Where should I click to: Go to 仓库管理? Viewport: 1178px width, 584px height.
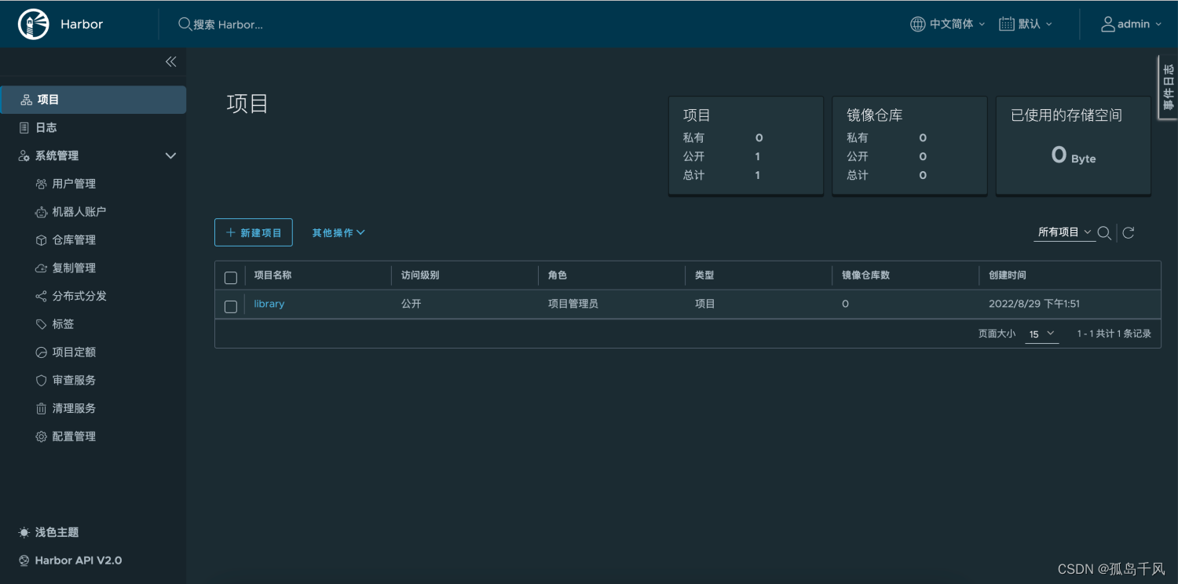pyautogui.click(x=74, y=240)
